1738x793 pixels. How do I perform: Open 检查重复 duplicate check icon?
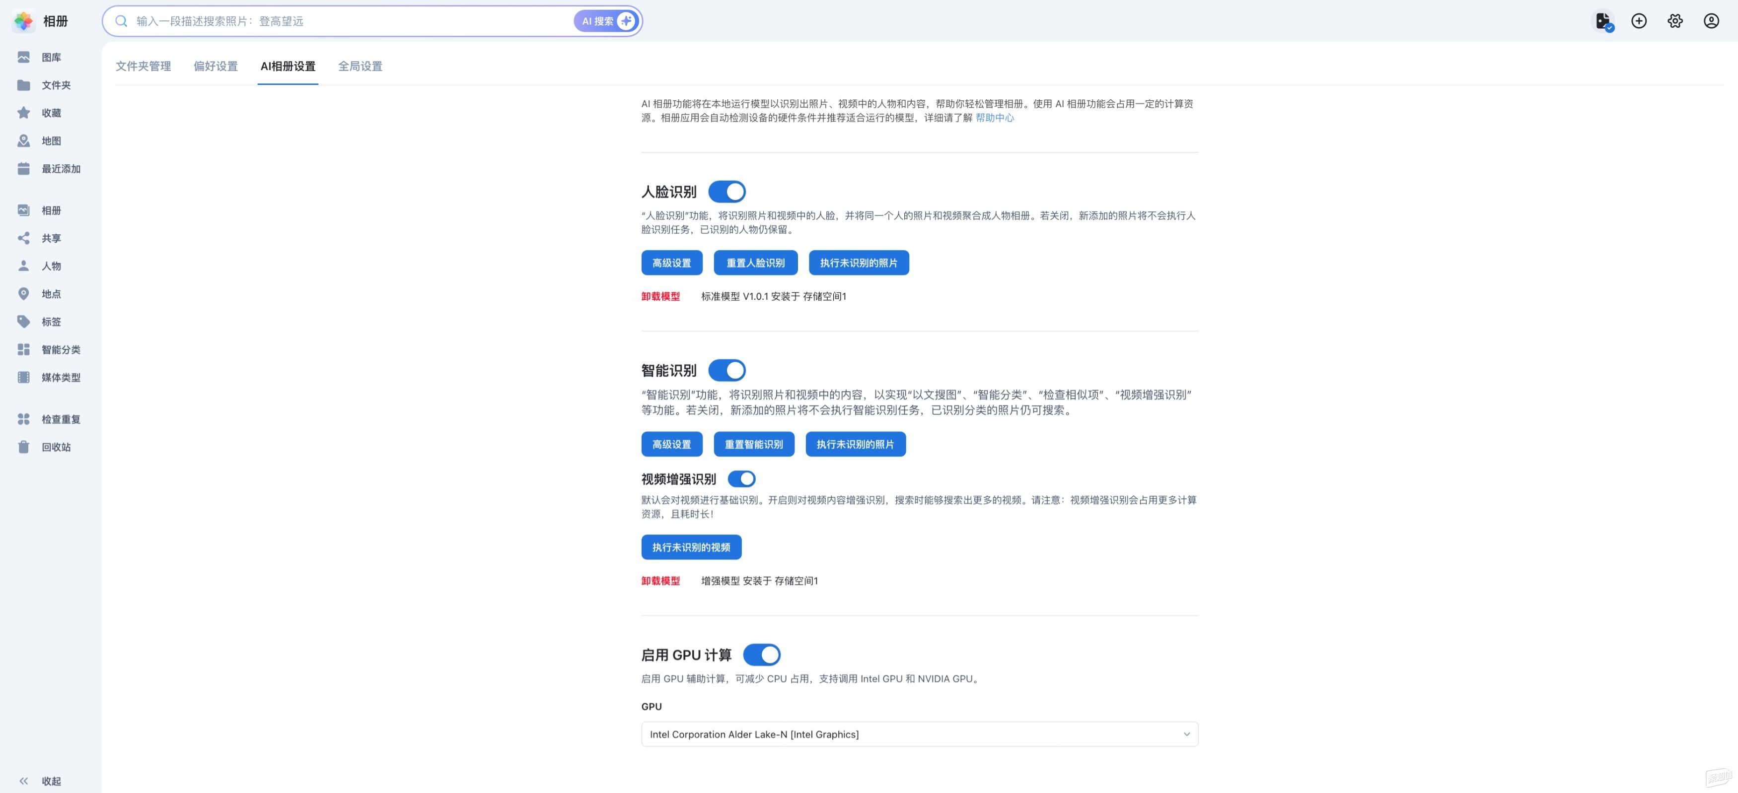point(24,419)
